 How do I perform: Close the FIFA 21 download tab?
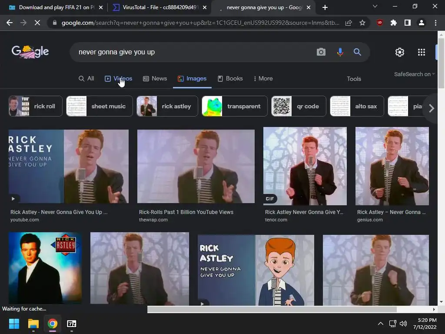click(x=101, y=7)
